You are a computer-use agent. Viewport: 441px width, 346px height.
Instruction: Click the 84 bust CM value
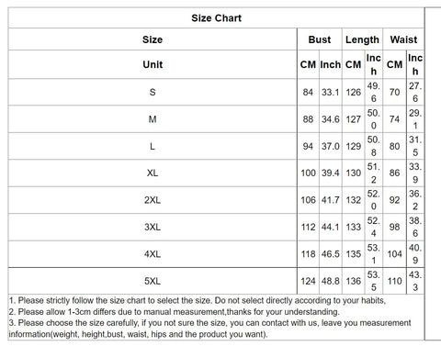click(308, 92)
